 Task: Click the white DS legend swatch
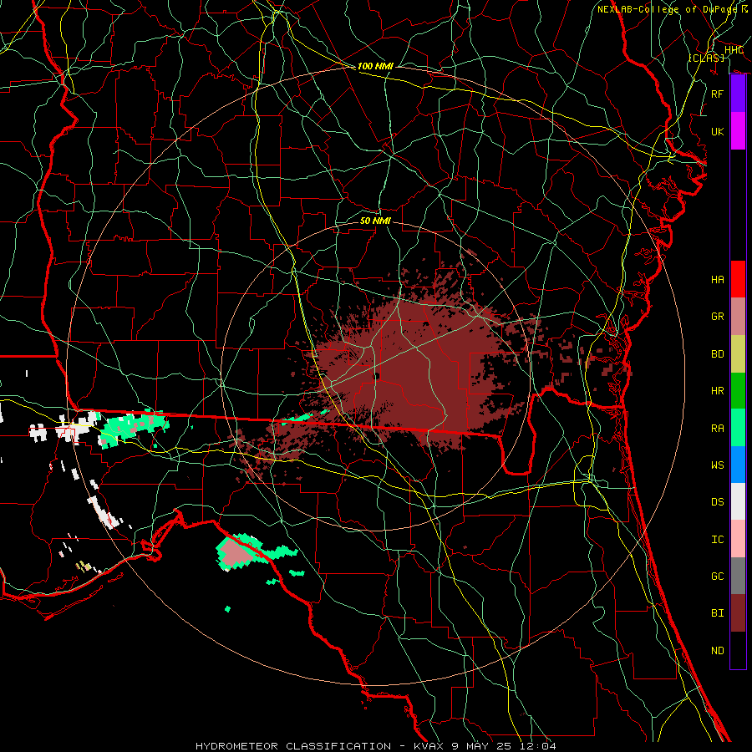[738, 501]
